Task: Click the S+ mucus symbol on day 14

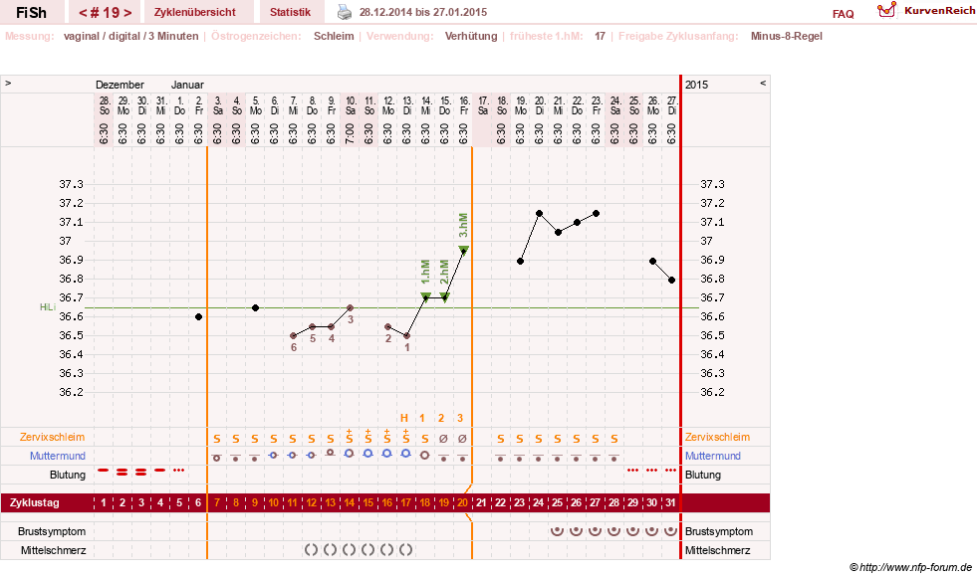Action: 350,436
